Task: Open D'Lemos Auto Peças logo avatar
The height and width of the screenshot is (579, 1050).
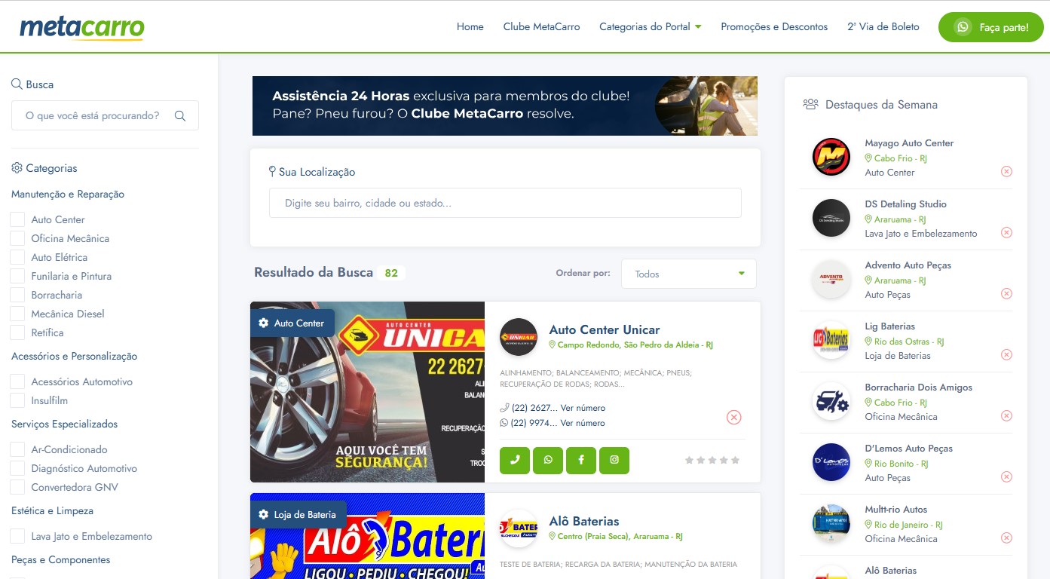Action: (831, 463)
